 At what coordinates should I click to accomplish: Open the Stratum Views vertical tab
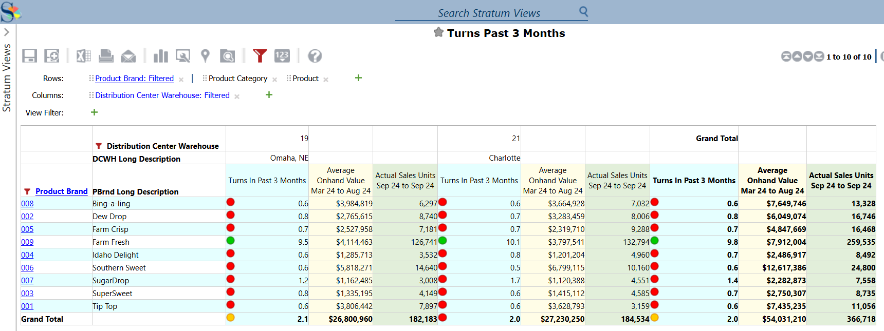(x=7, y=78)
